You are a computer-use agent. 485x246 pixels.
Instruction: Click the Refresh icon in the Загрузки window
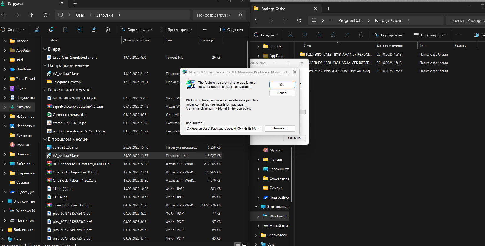46,15
